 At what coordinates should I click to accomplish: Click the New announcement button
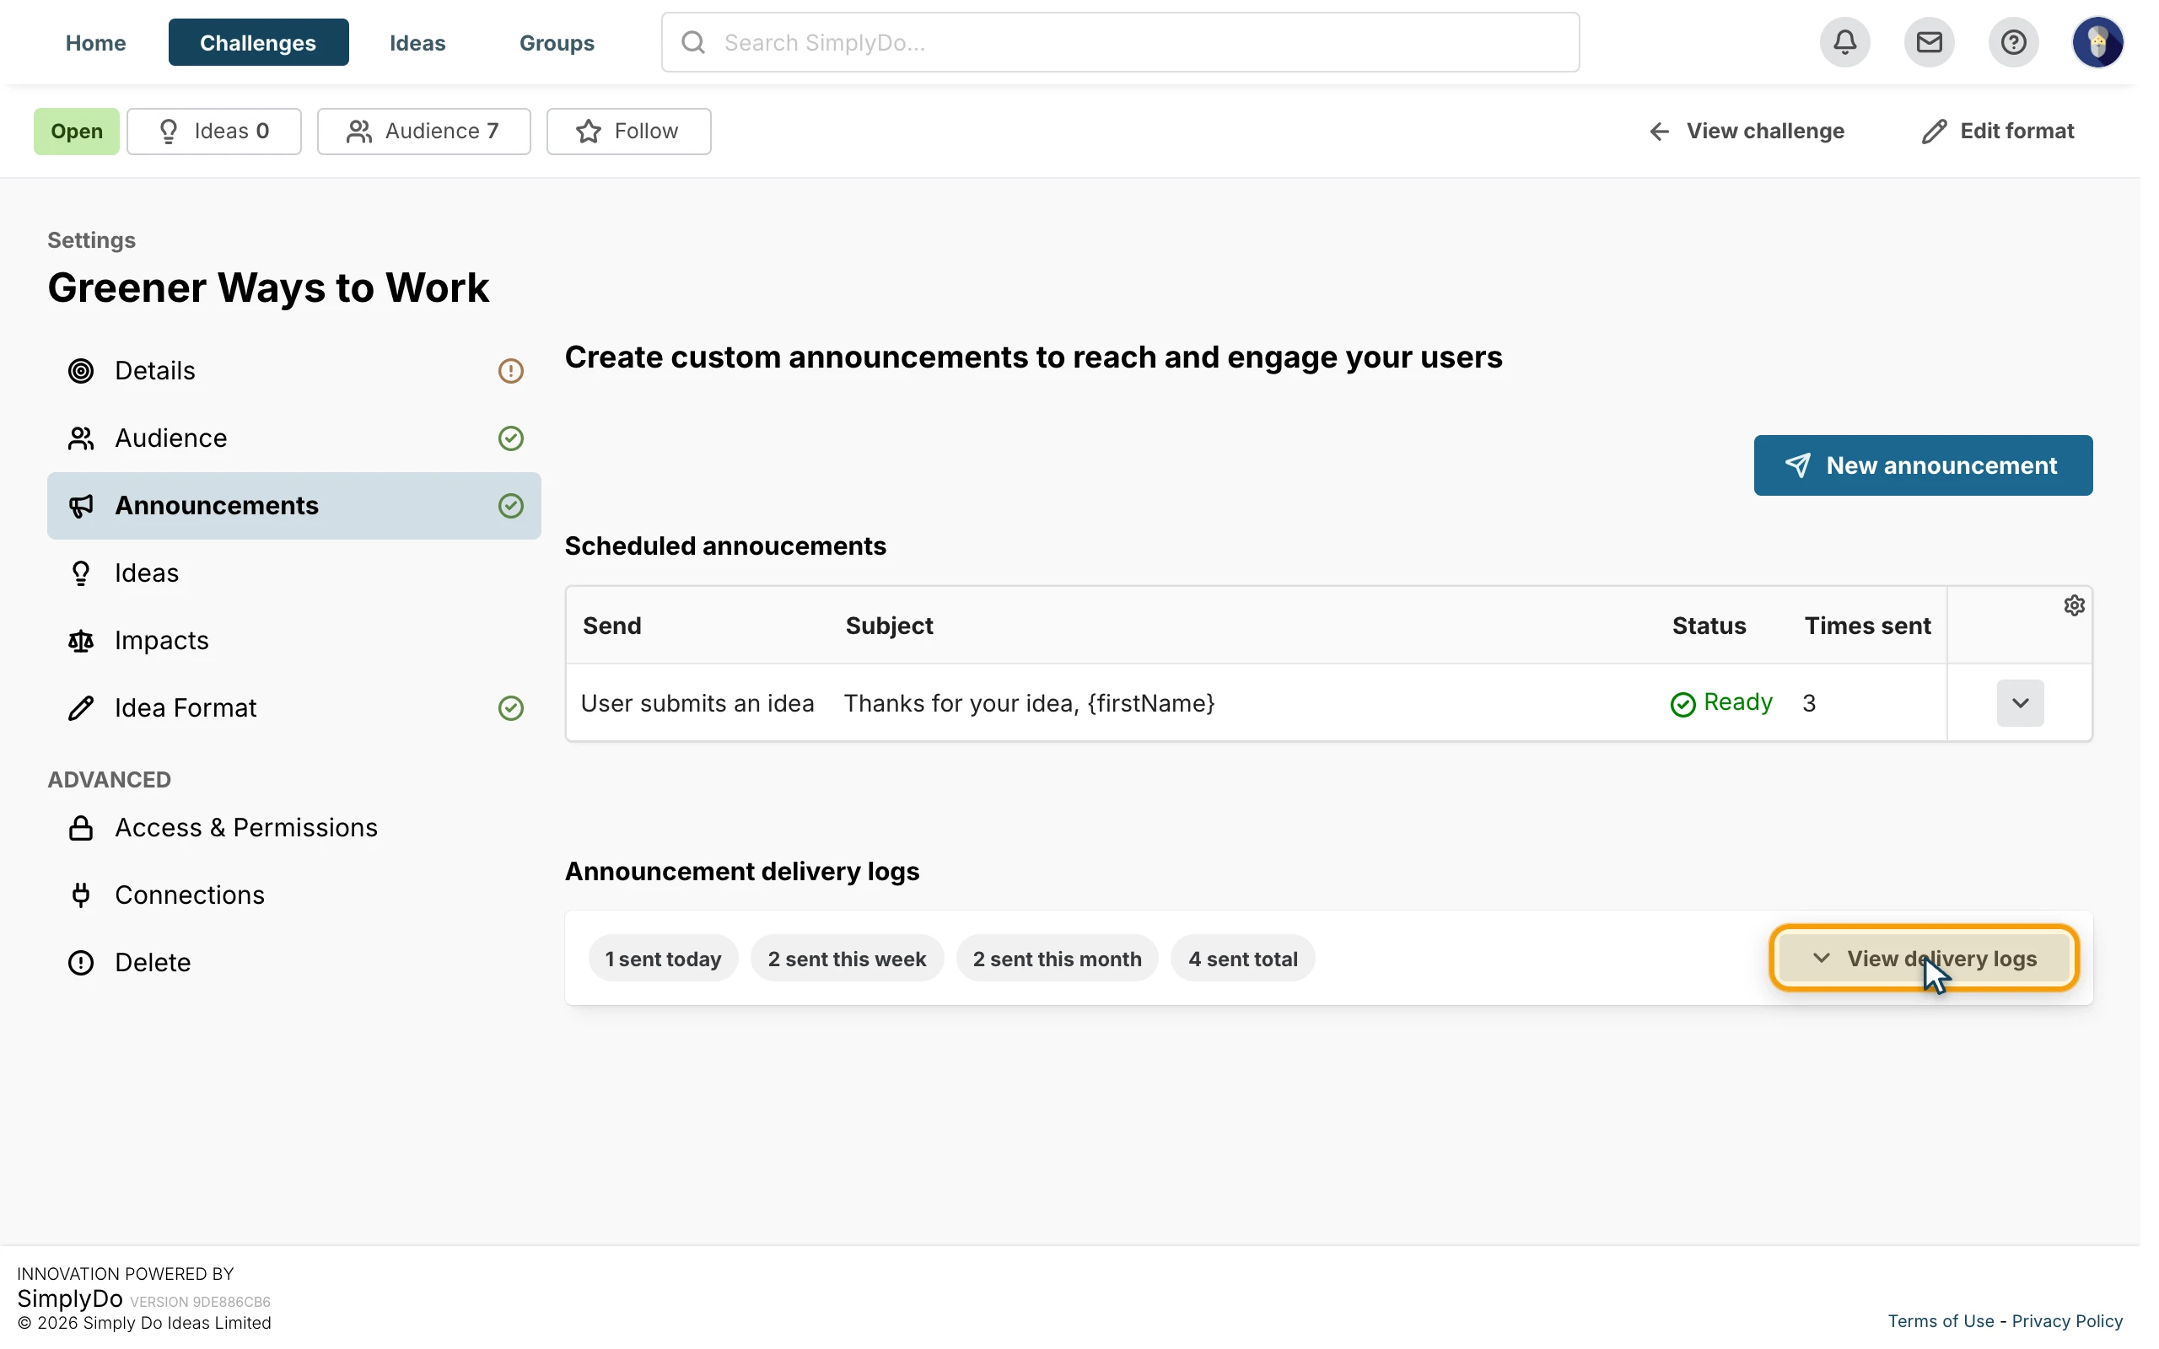(x=1923, y=465)
